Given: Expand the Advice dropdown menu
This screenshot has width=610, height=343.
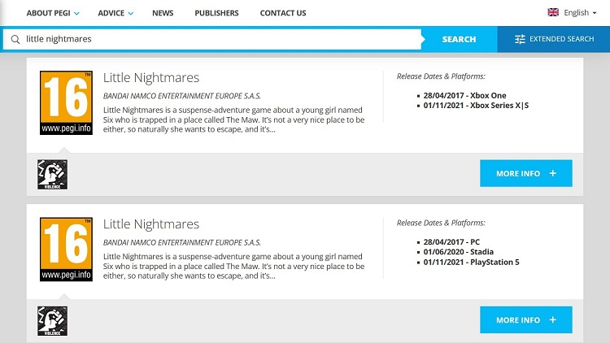Looking at the screenshot, I should [115, 13].
